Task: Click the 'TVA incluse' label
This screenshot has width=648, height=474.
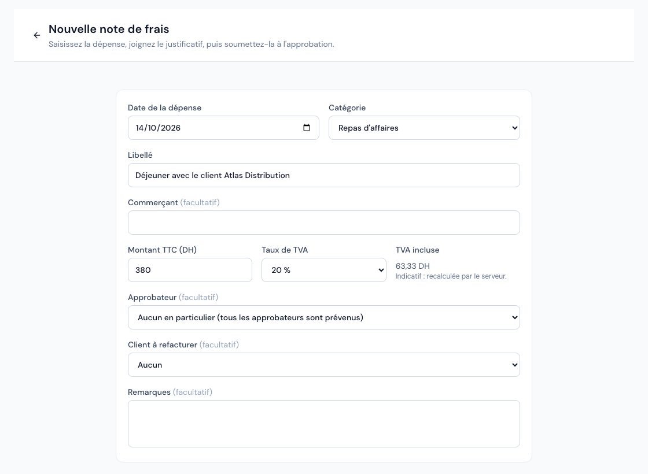Action: (x=417, y=250)
